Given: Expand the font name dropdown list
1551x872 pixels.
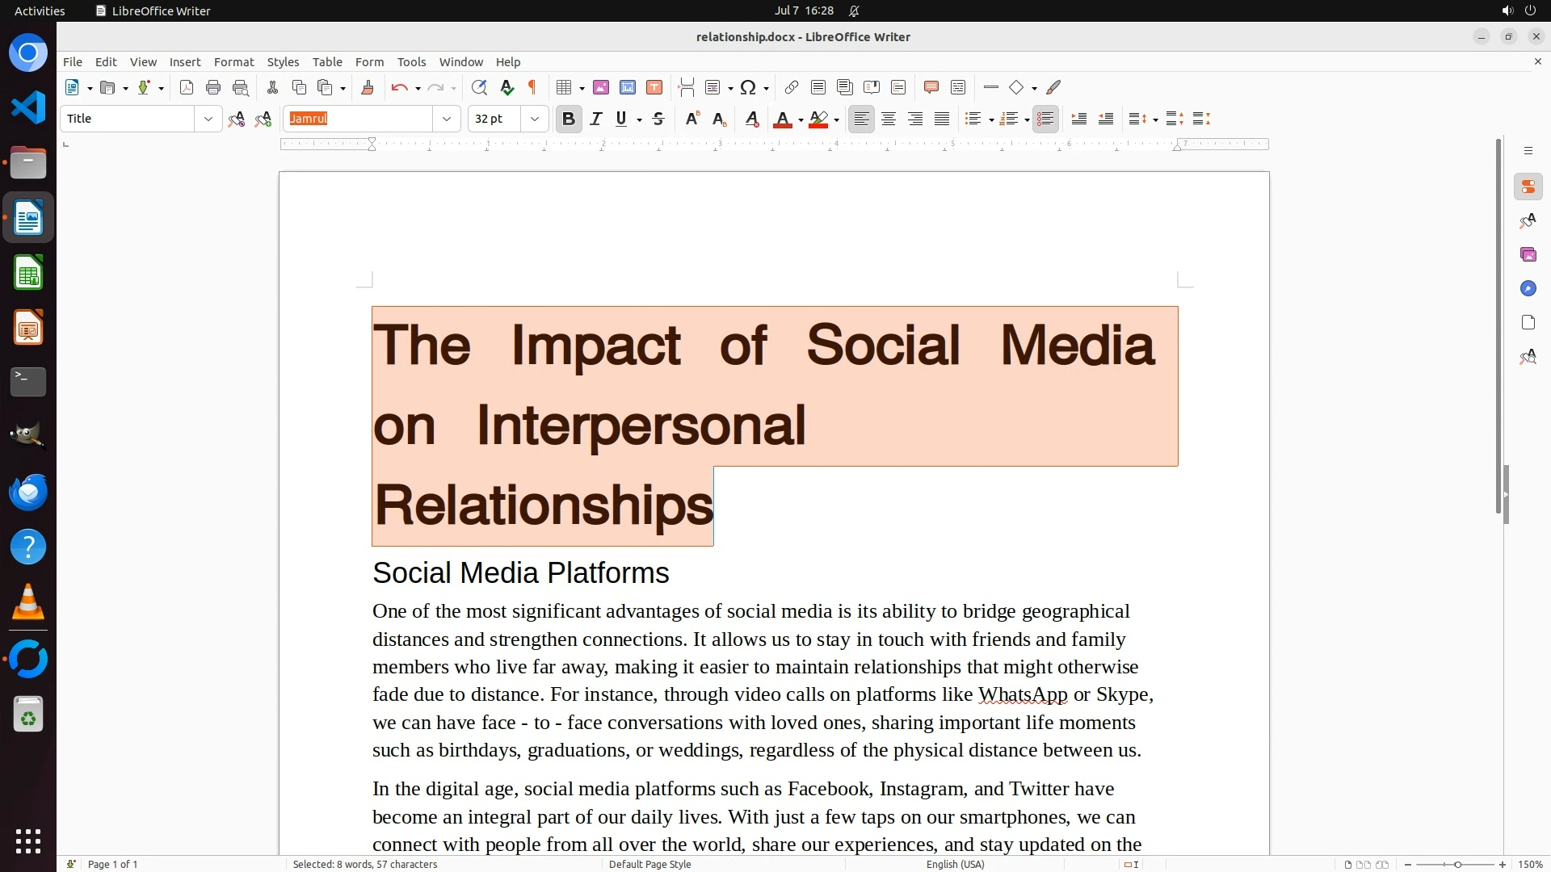Looking at the screenshot, I should click(x=447, y=119).
